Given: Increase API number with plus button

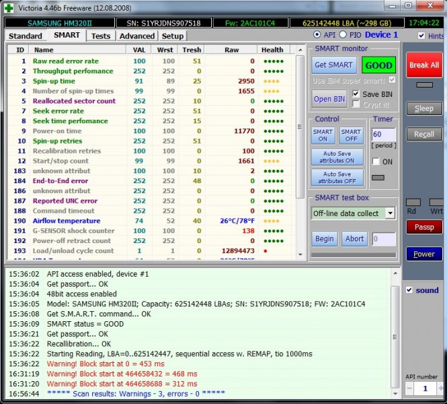Looking at the screenshot, I should 440,389.
